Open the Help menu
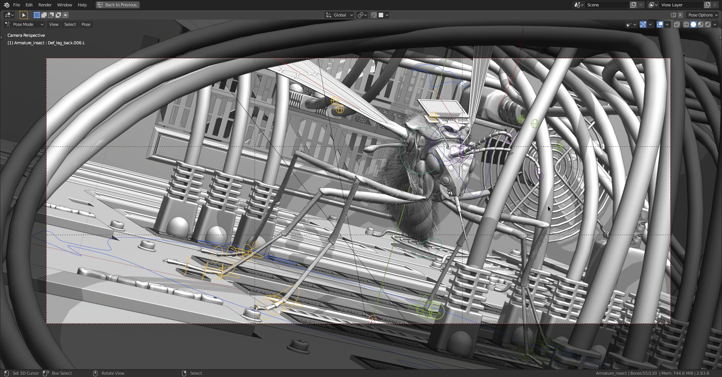 (82, 5)
